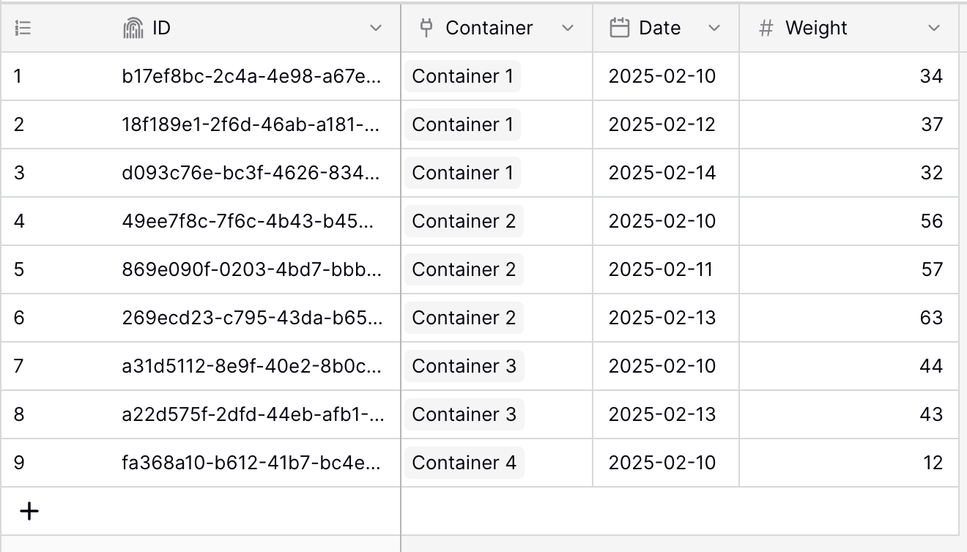Select the weight cell showing 12
The height and width of the screenshot is (552, 967).
[x=849, y=463]
